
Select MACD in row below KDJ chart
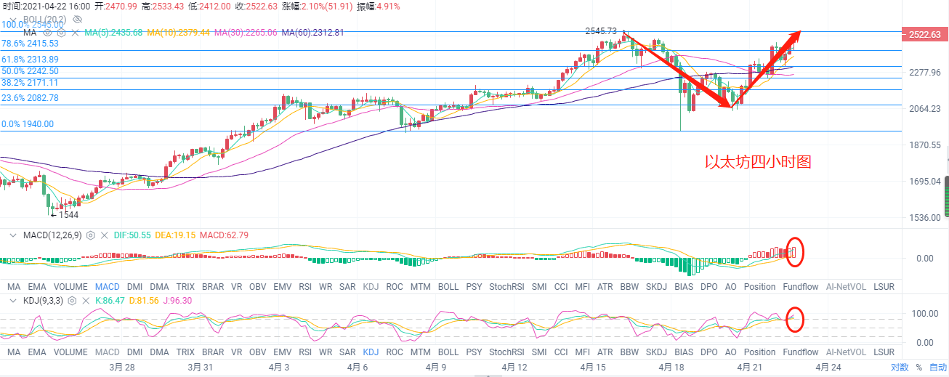(108, 352)
